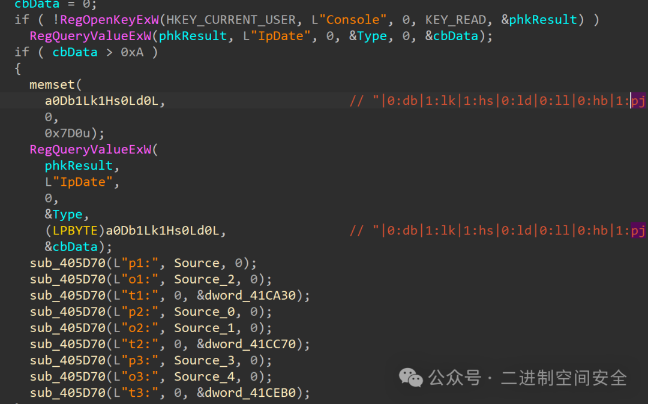
Task: Click the RegOpenKeyExW function name
Action: pyautogui.click(x=109, y=20)
